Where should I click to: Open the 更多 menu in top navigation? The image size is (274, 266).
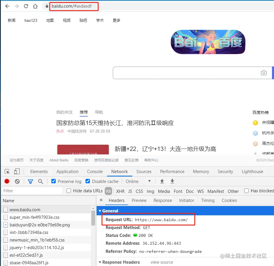click(x=116, y=20)
